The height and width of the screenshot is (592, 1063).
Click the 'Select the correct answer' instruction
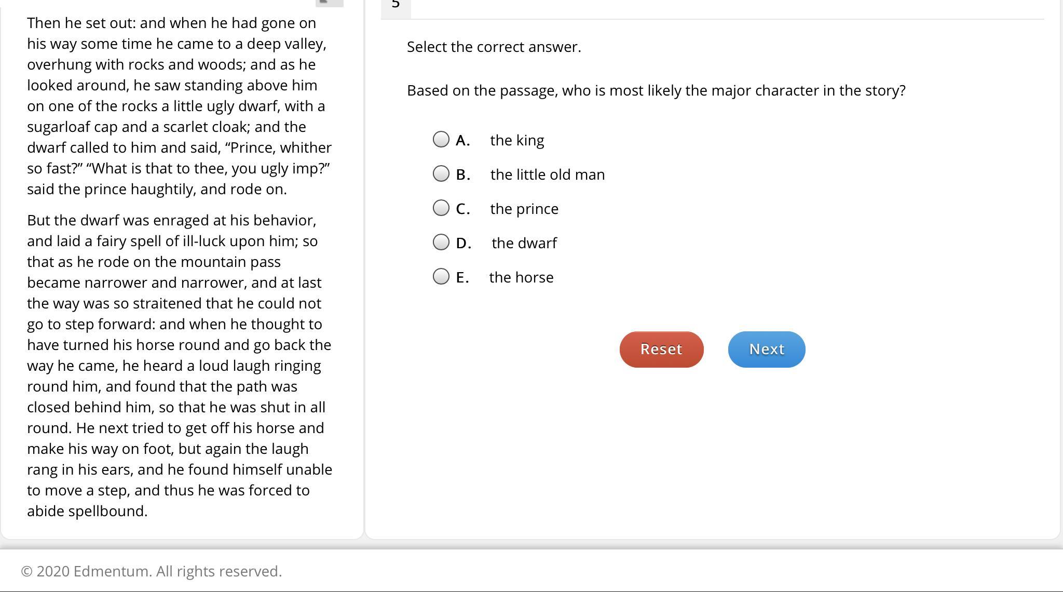(494, 47)
